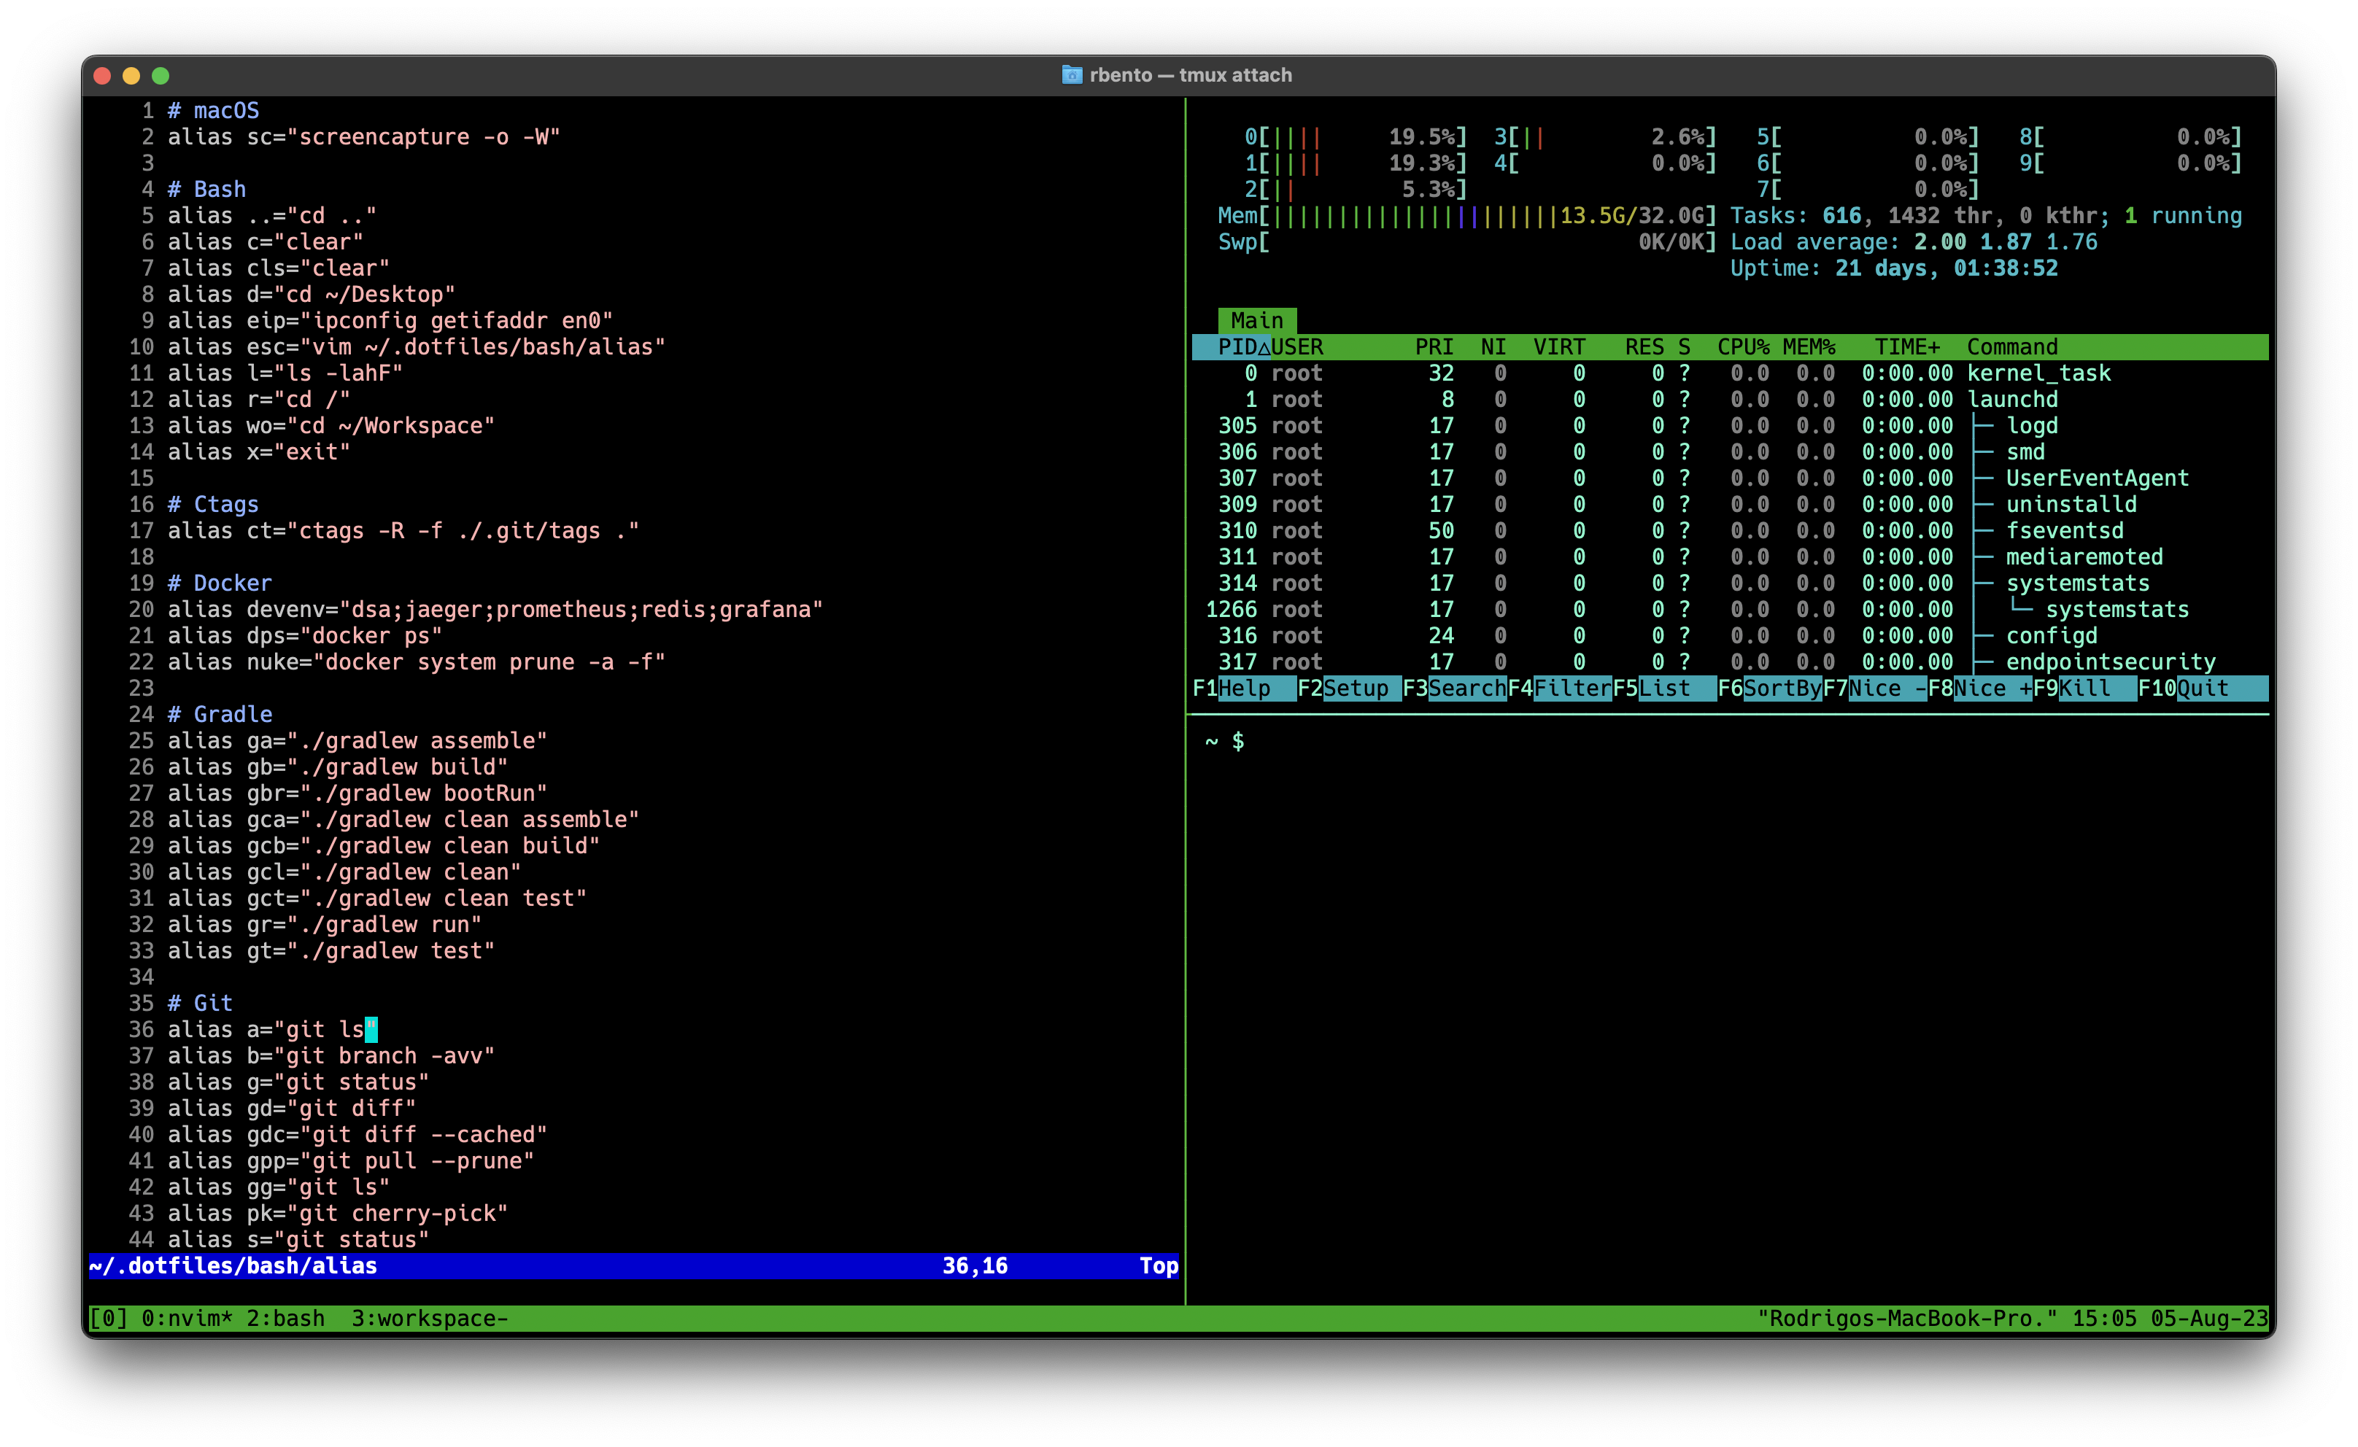Sort by the TIME+ column header
The image size is (2358, 1447).
pos(1907,346)
